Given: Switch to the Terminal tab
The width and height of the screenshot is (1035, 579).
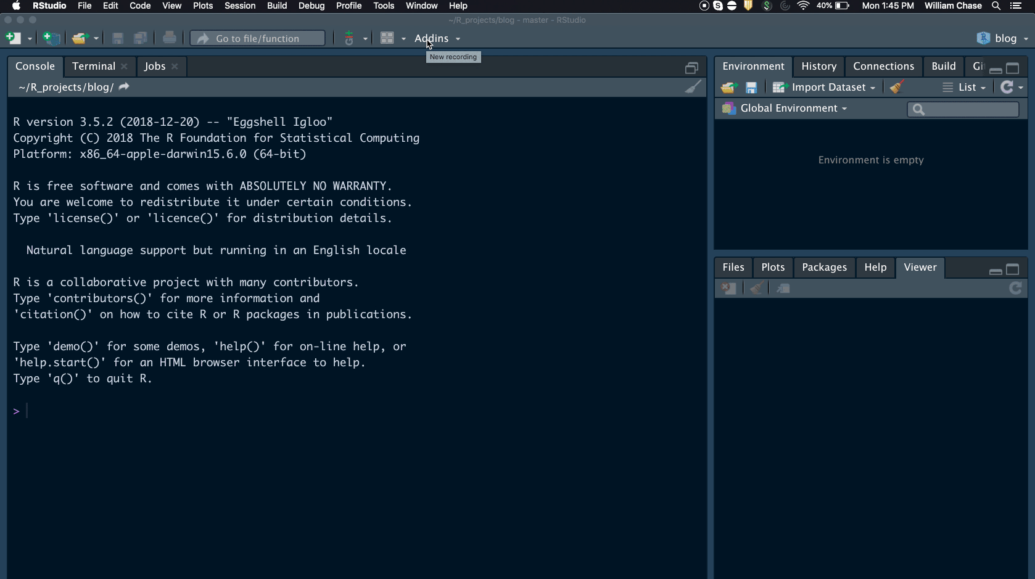Looking at the screenshot, I should point(94,66).
